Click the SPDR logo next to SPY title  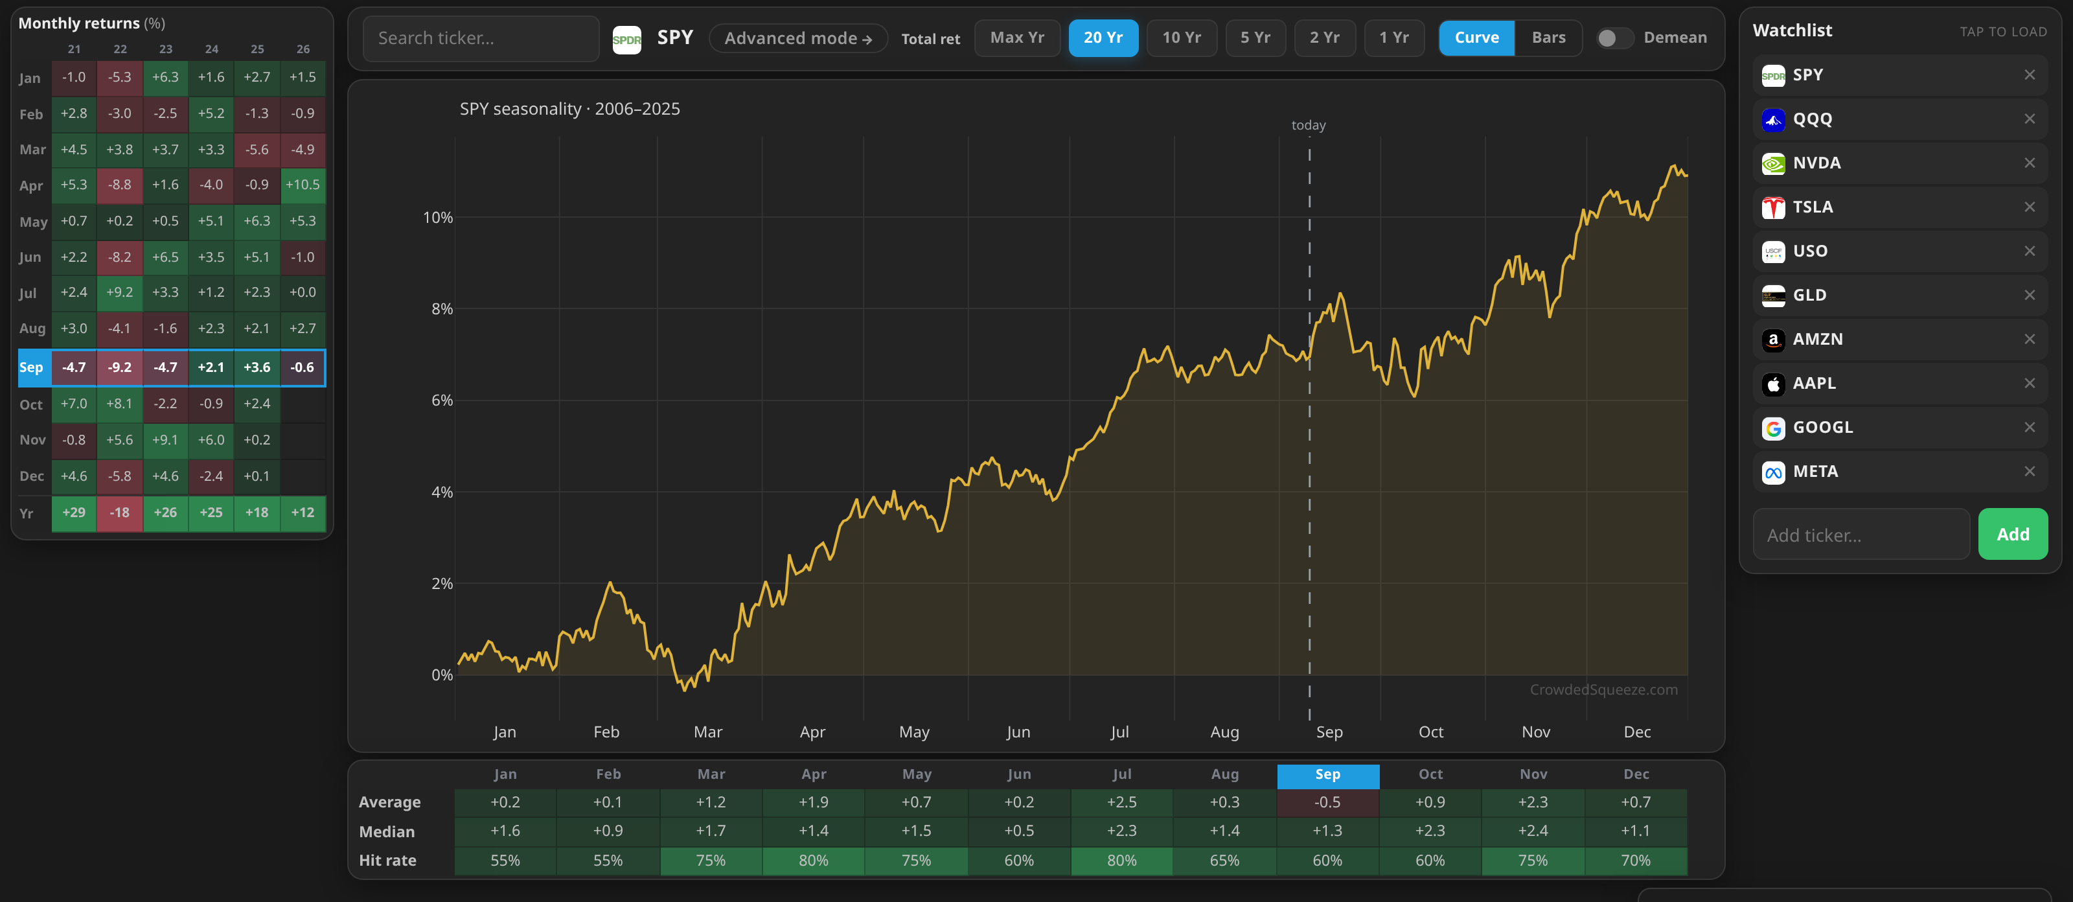click(x=626, y=39)
